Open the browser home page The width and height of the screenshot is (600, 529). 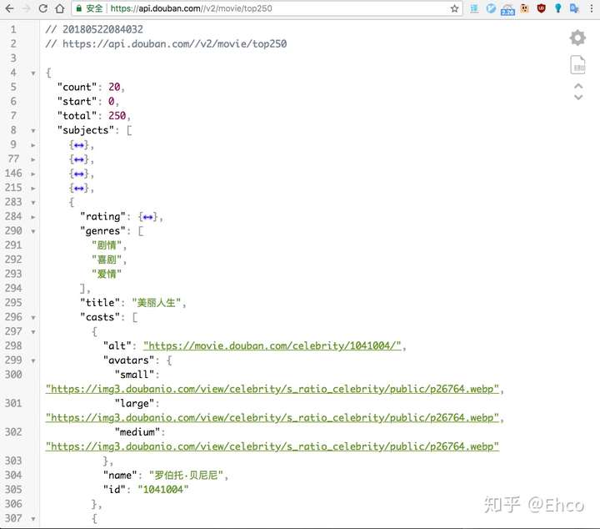[60, 8]
